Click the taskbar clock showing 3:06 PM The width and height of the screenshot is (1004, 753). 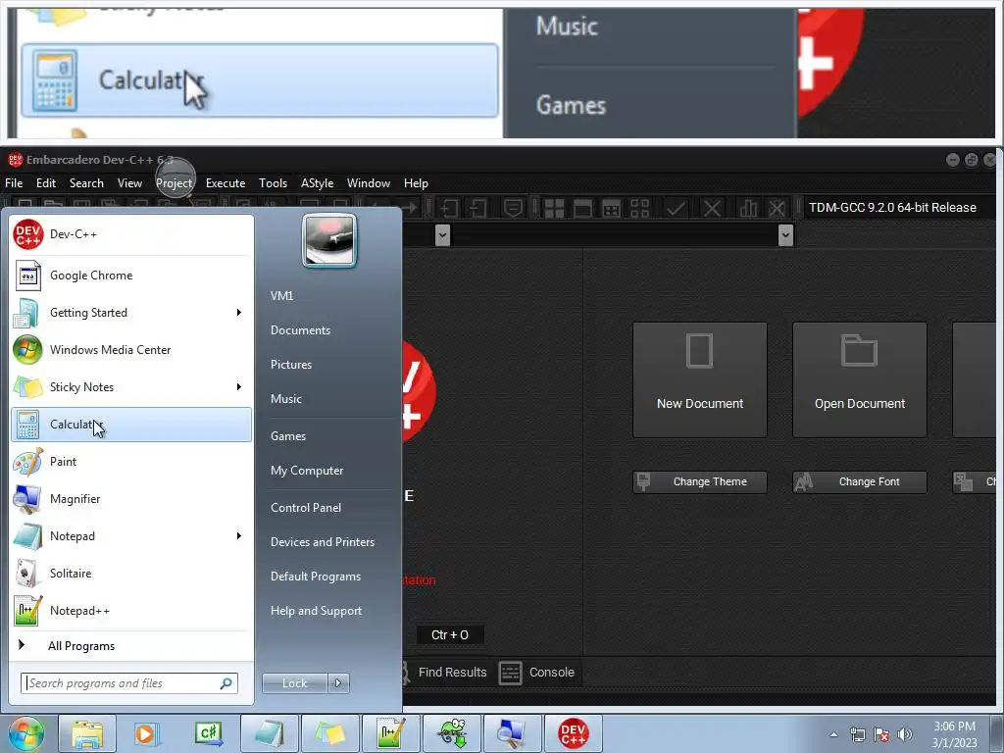[x=954, y=734]
